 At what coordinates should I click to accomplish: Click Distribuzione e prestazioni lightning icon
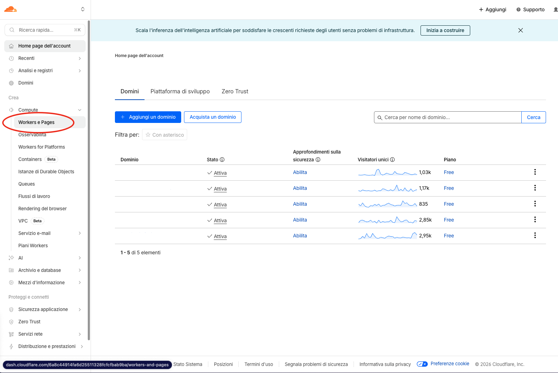[11, 346]
